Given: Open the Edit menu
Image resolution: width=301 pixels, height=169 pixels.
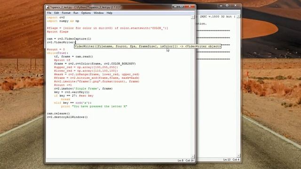Looking at the screenshot, I should click(x=56, y=13).
